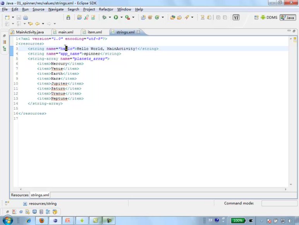Viewport: 299px width, 225px height.
Task: Click the Search flashlight icon
Action: point(187,17)
